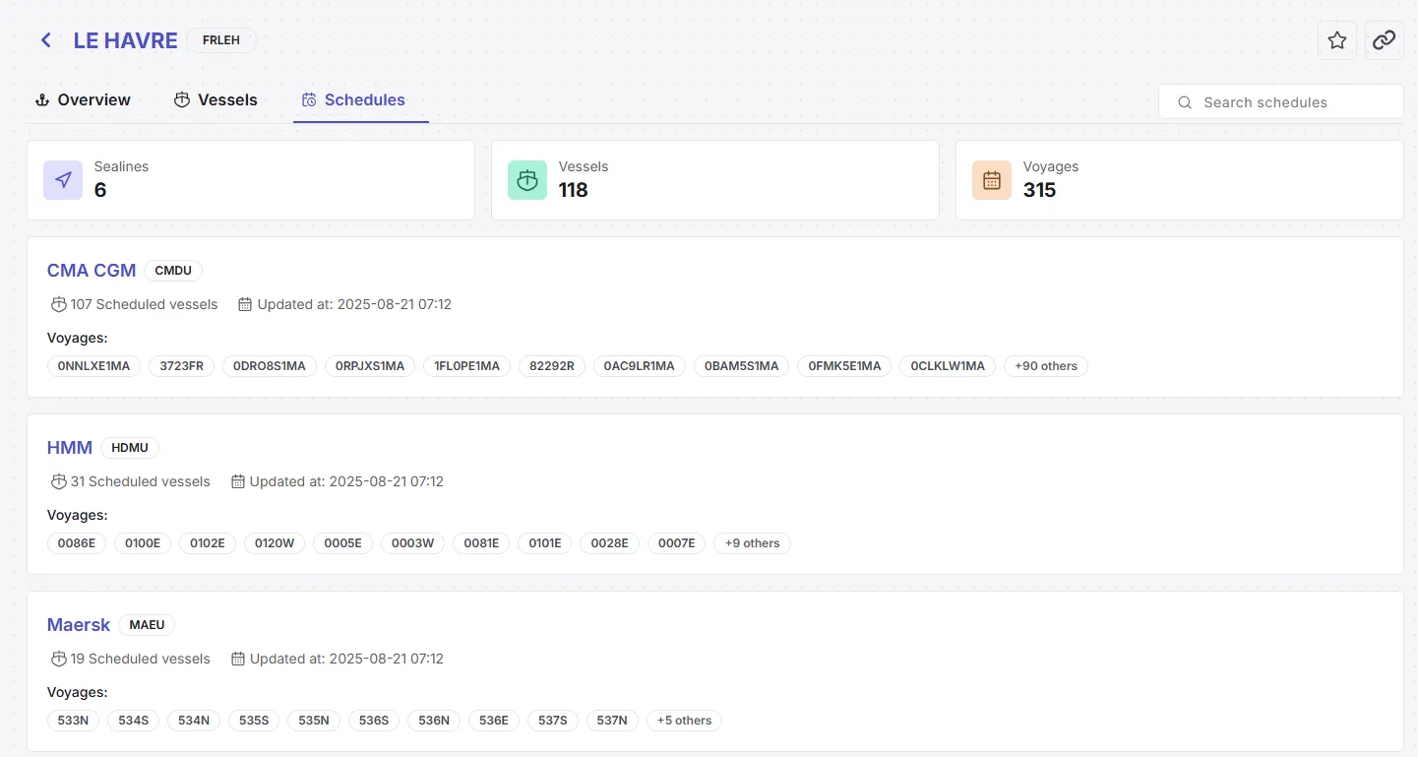Image resolution: width=1418 pixels, height=757 pixels.
Task: Open the HMM sealine link
Action: coord(70,447)
